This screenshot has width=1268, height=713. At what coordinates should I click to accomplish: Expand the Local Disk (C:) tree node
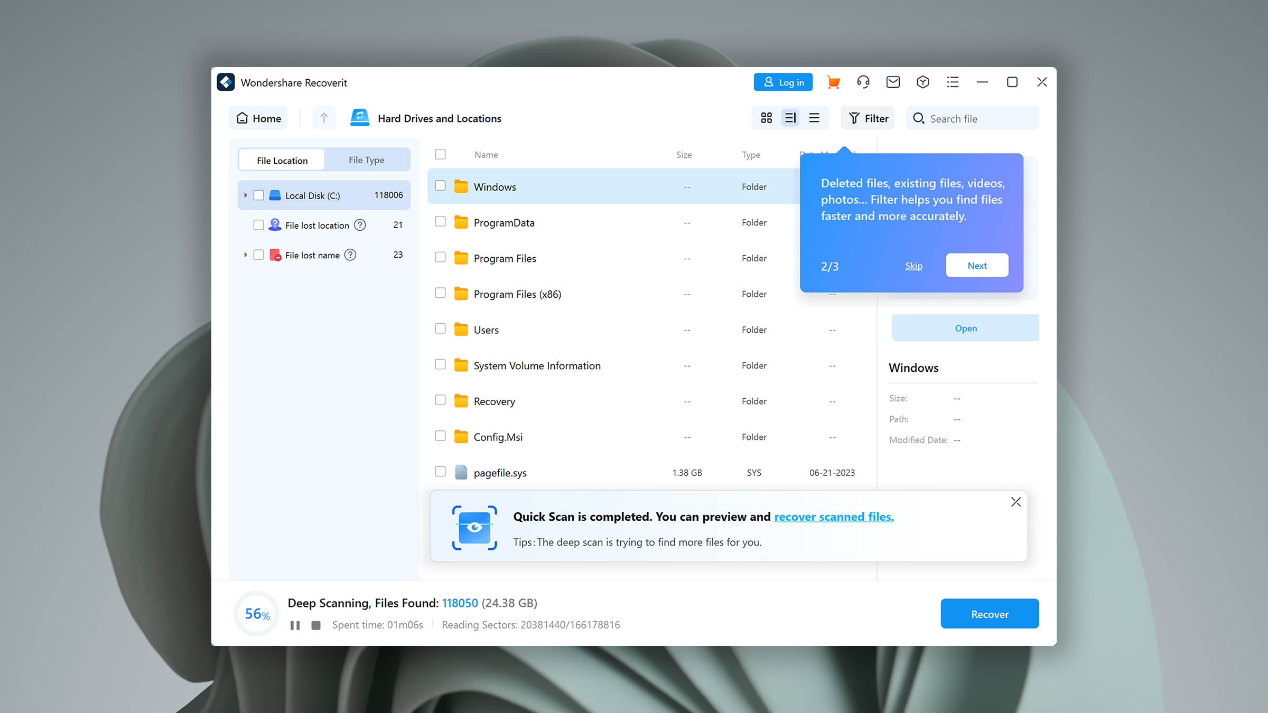[x=246, y=195]
